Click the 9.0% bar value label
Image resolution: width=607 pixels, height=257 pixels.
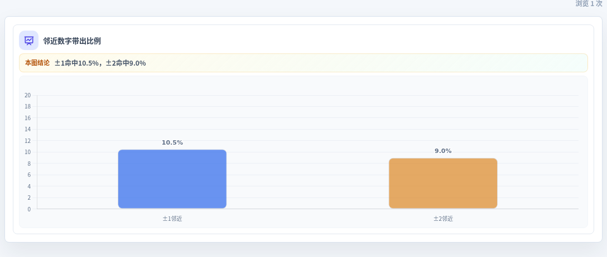coord(443,151)
